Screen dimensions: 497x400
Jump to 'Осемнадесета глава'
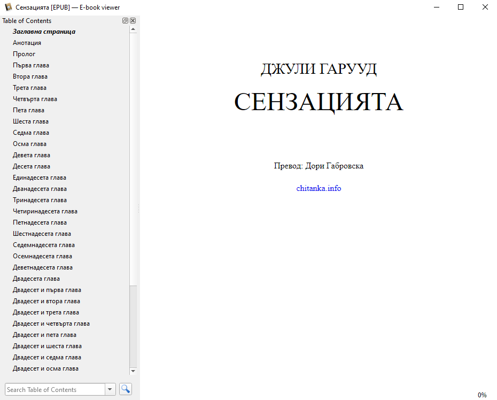click(42, 256)
